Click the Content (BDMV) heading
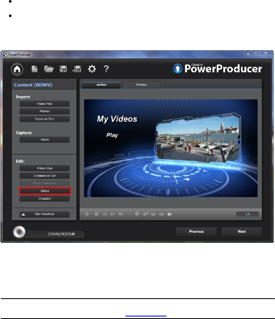Image resolution: width=275 pixels, height=319 pixels. (x=33, y=85)
